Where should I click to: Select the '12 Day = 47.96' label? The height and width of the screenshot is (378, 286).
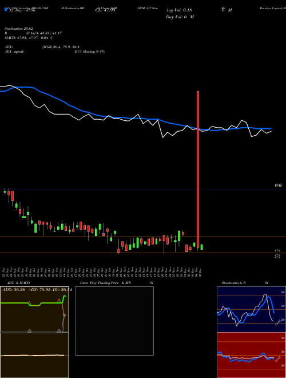pos(21,10)
